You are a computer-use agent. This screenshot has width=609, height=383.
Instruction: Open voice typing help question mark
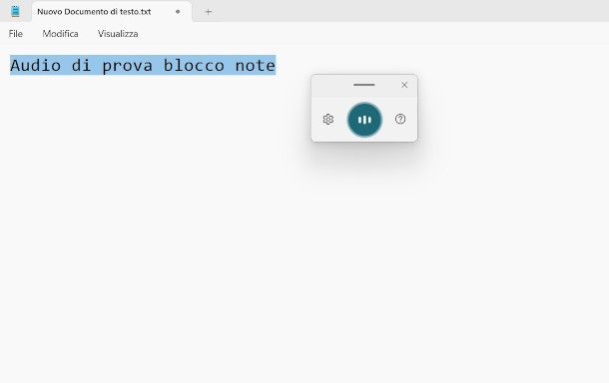(x=400, y=119)
